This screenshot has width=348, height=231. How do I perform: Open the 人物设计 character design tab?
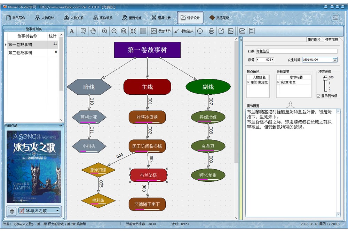point(45,18)
